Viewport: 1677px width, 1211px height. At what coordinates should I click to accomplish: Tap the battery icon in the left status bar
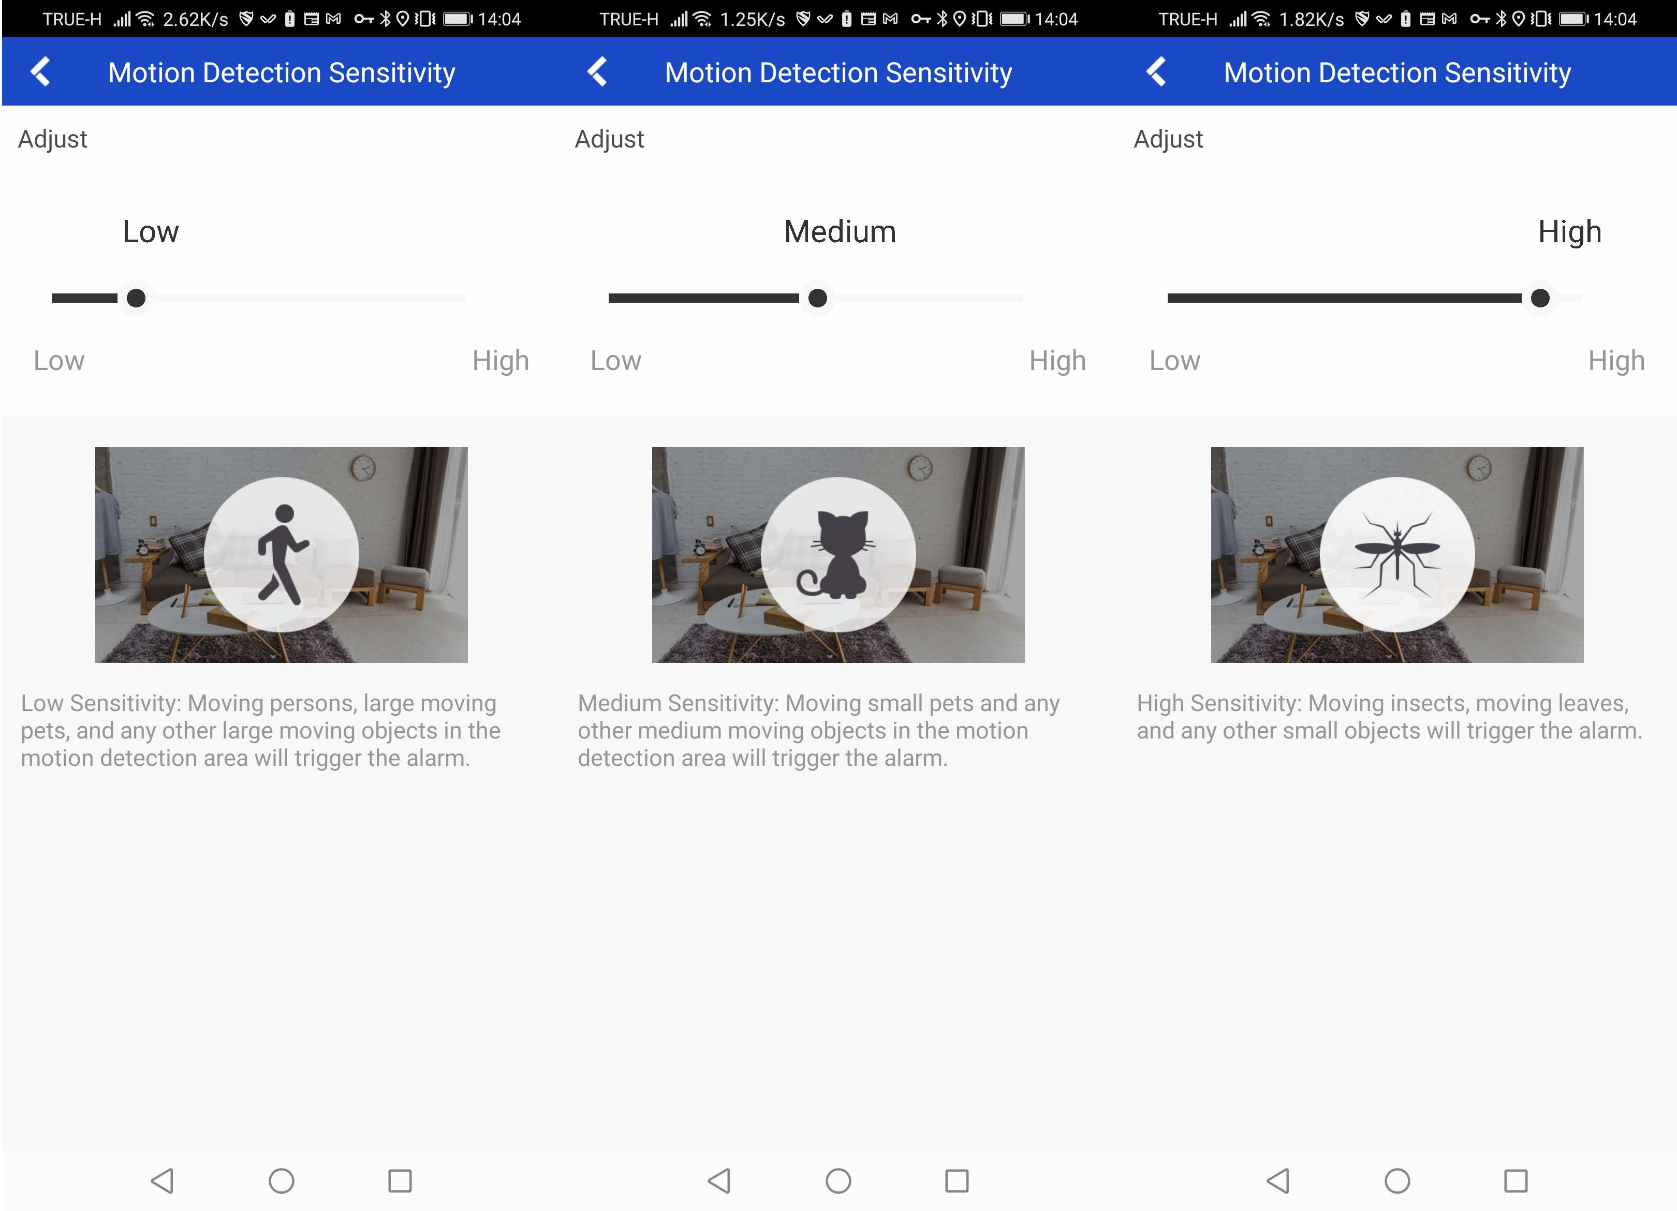[x=458, y=19]
